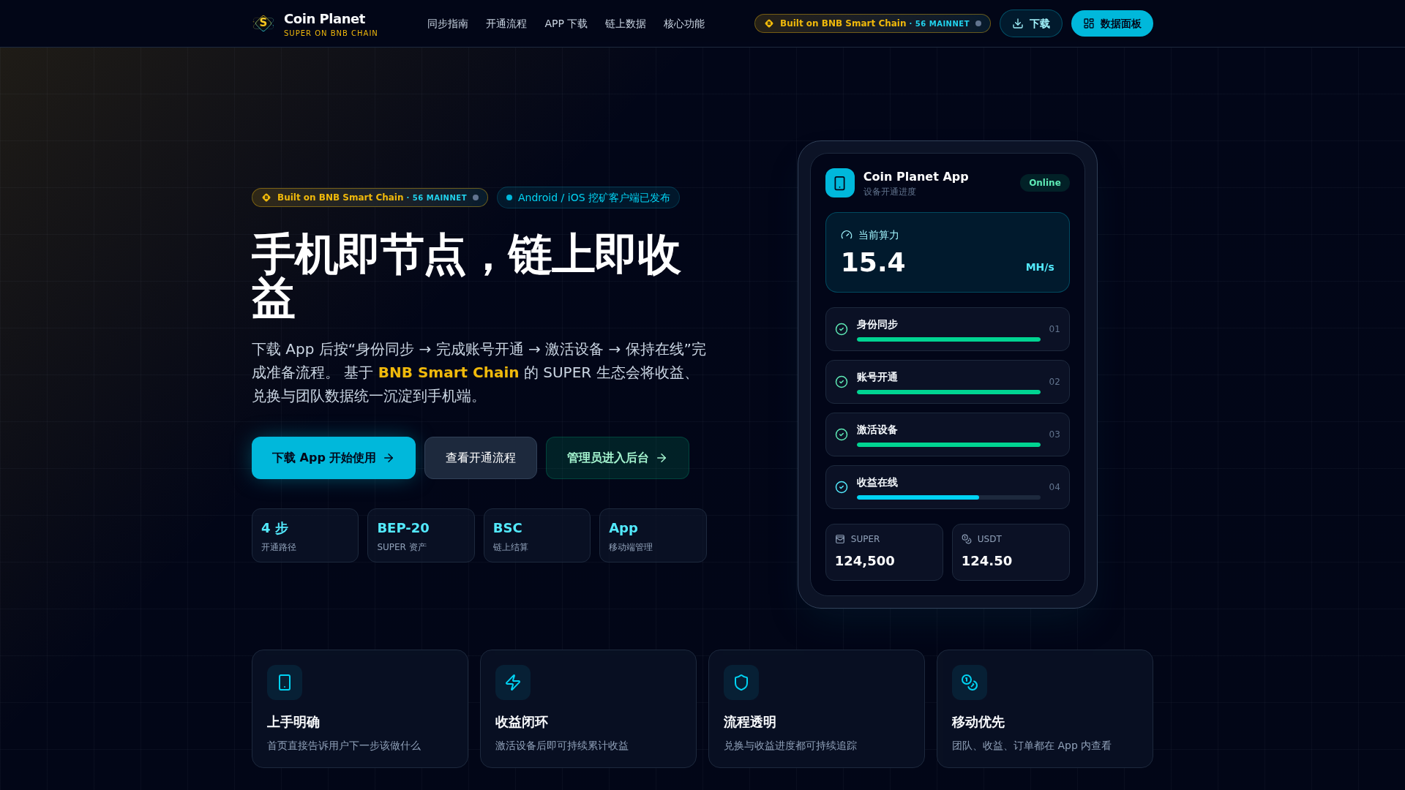The width and height of the screenshot is (1405, 790).
Task: Click SUPER balance 124,500
Action: pyautogui.click(x=865, y=561)
